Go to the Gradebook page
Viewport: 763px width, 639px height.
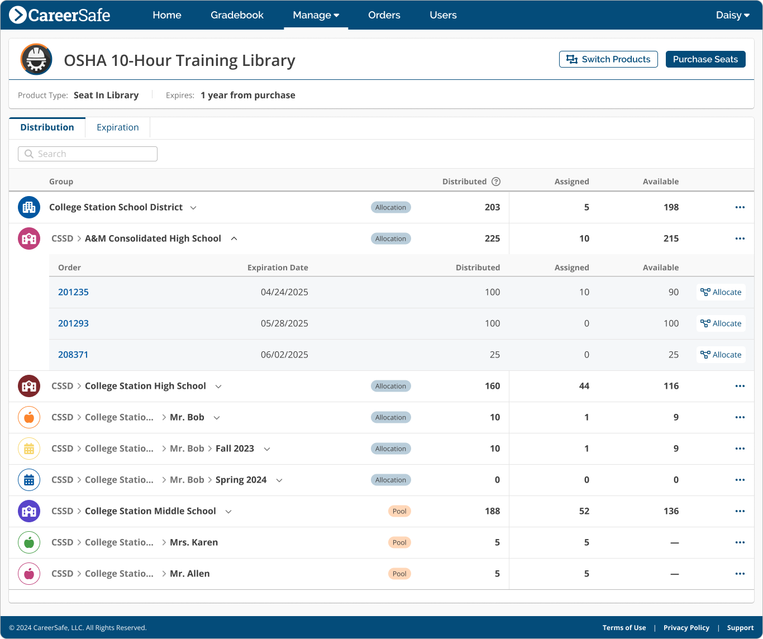pos(237,15)
